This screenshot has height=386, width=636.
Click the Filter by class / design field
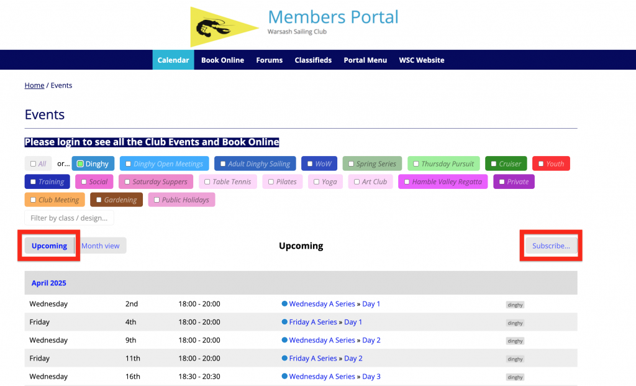(69, 218)
